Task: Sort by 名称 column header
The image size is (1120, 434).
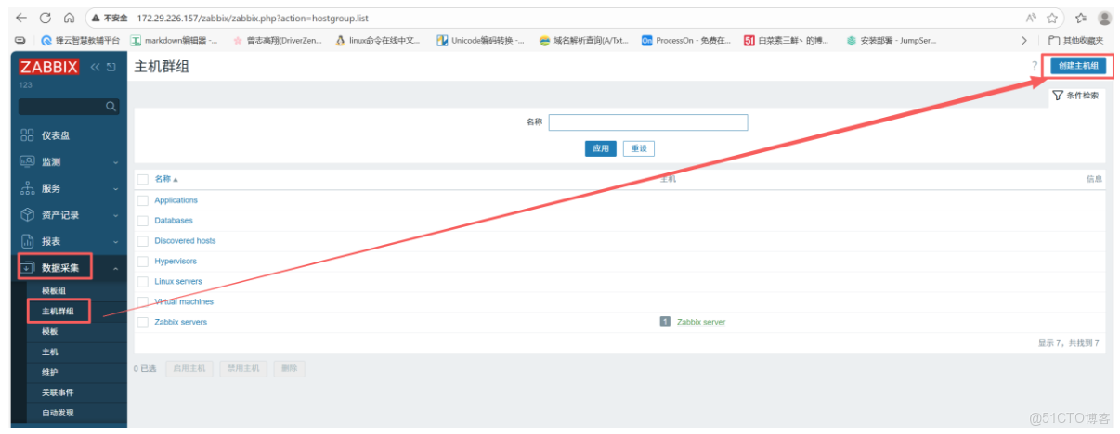Action: click(x=166, y=179)
